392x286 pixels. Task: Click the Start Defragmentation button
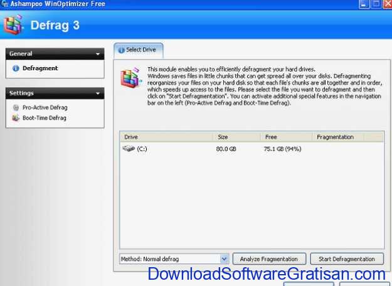click(x=347, y=259)
